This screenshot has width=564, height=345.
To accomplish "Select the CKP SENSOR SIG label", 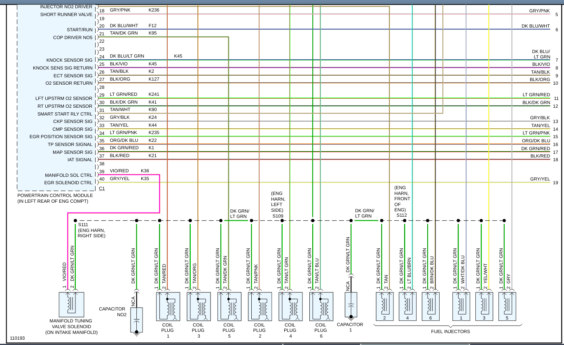I will pyautogui.click(x=73, y=122).
